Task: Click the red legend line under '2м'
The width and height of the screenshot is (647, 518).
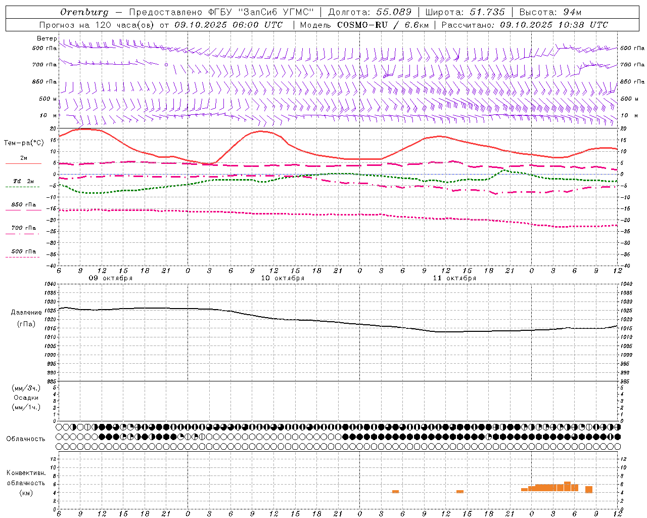Action: coord(23,164)
